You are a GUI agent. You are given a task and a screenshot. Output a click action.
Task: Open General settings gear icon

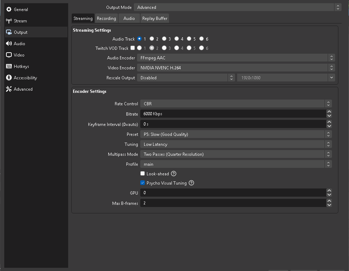(9, 9)
